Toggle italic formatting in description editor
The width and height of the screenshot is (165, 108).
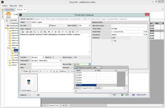52,32
